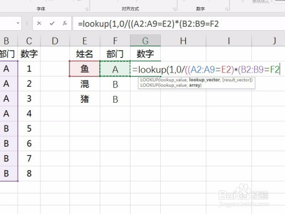This screenshot has height=214, width=285.
Task: Select column B cell beside number 5
Action: pyautogui.click(x=9, y=129)
